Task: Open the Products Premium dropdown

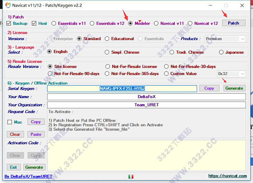Action: click(x=225, y=39)
